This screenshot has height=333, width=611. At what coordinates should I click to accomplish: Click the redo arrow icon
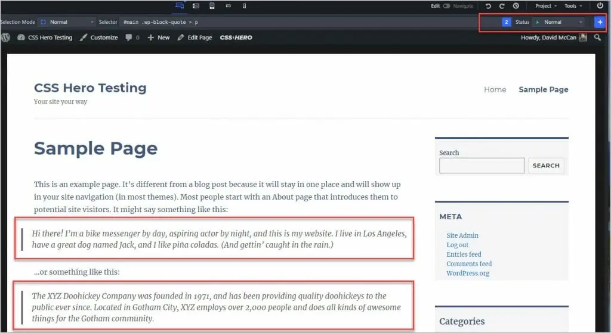pyautogui.click(x=502, y=6)
